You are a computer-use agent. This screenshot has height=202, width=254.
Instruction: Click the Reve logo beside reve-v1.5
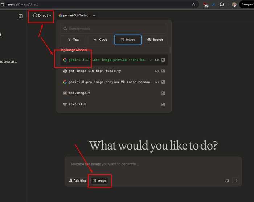[x=65, y=104]
